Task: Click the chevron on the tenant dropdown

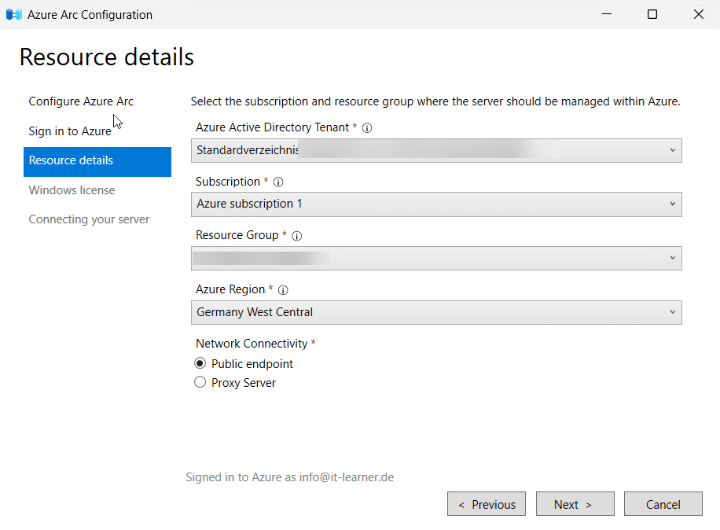Action: tap(672, 149)
